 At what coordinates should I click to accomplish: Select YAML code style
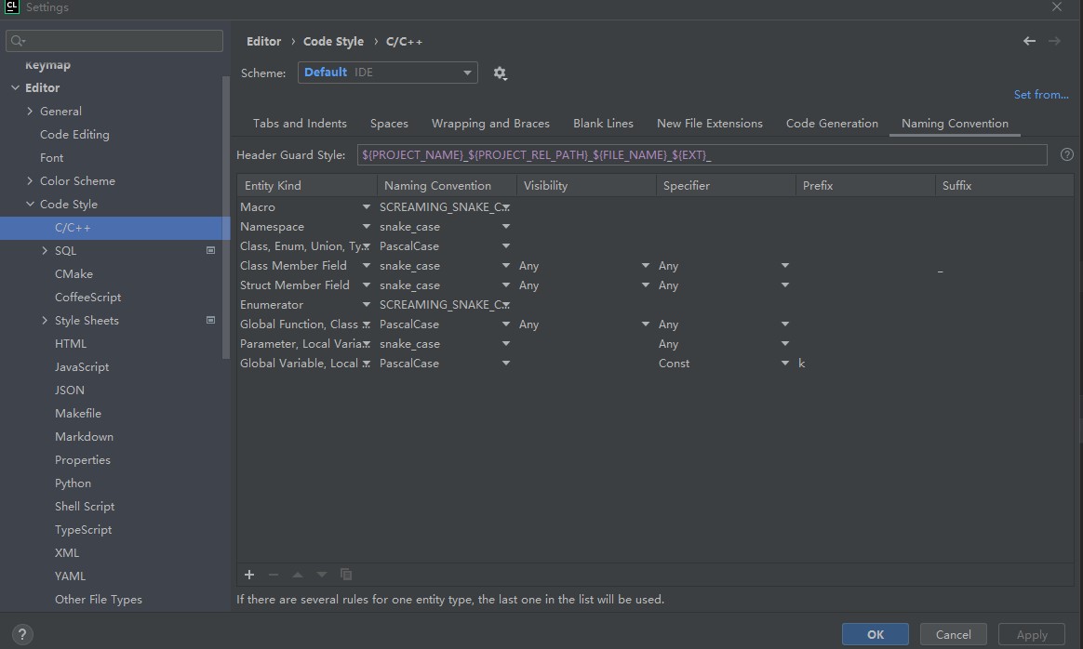(x=70, y=576)
